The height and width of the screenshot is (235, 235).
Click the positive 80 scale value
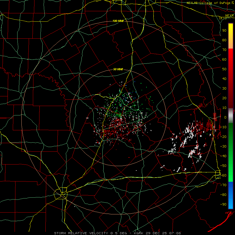[x=224, y=40]
